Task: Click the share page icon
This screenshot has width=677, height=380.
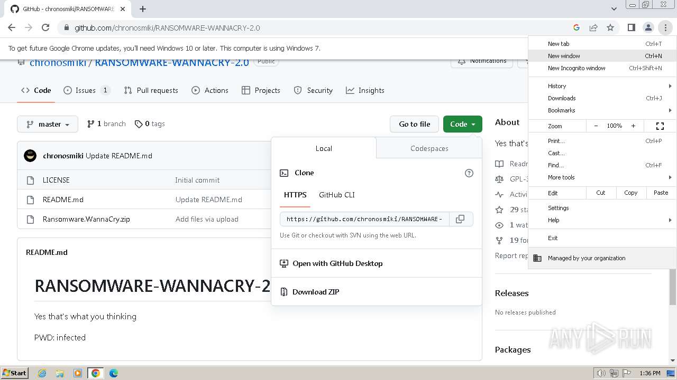Action: click(x=593, y=27)
